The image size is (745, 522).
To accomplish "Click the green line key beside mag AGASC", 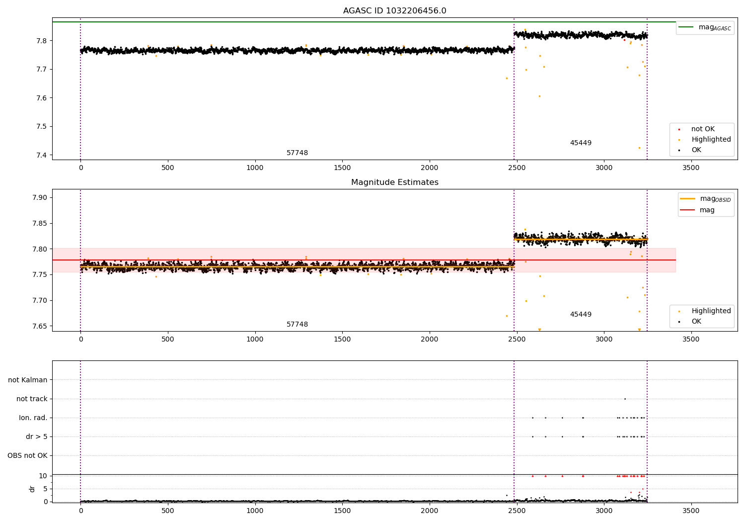I will point(686,27).
